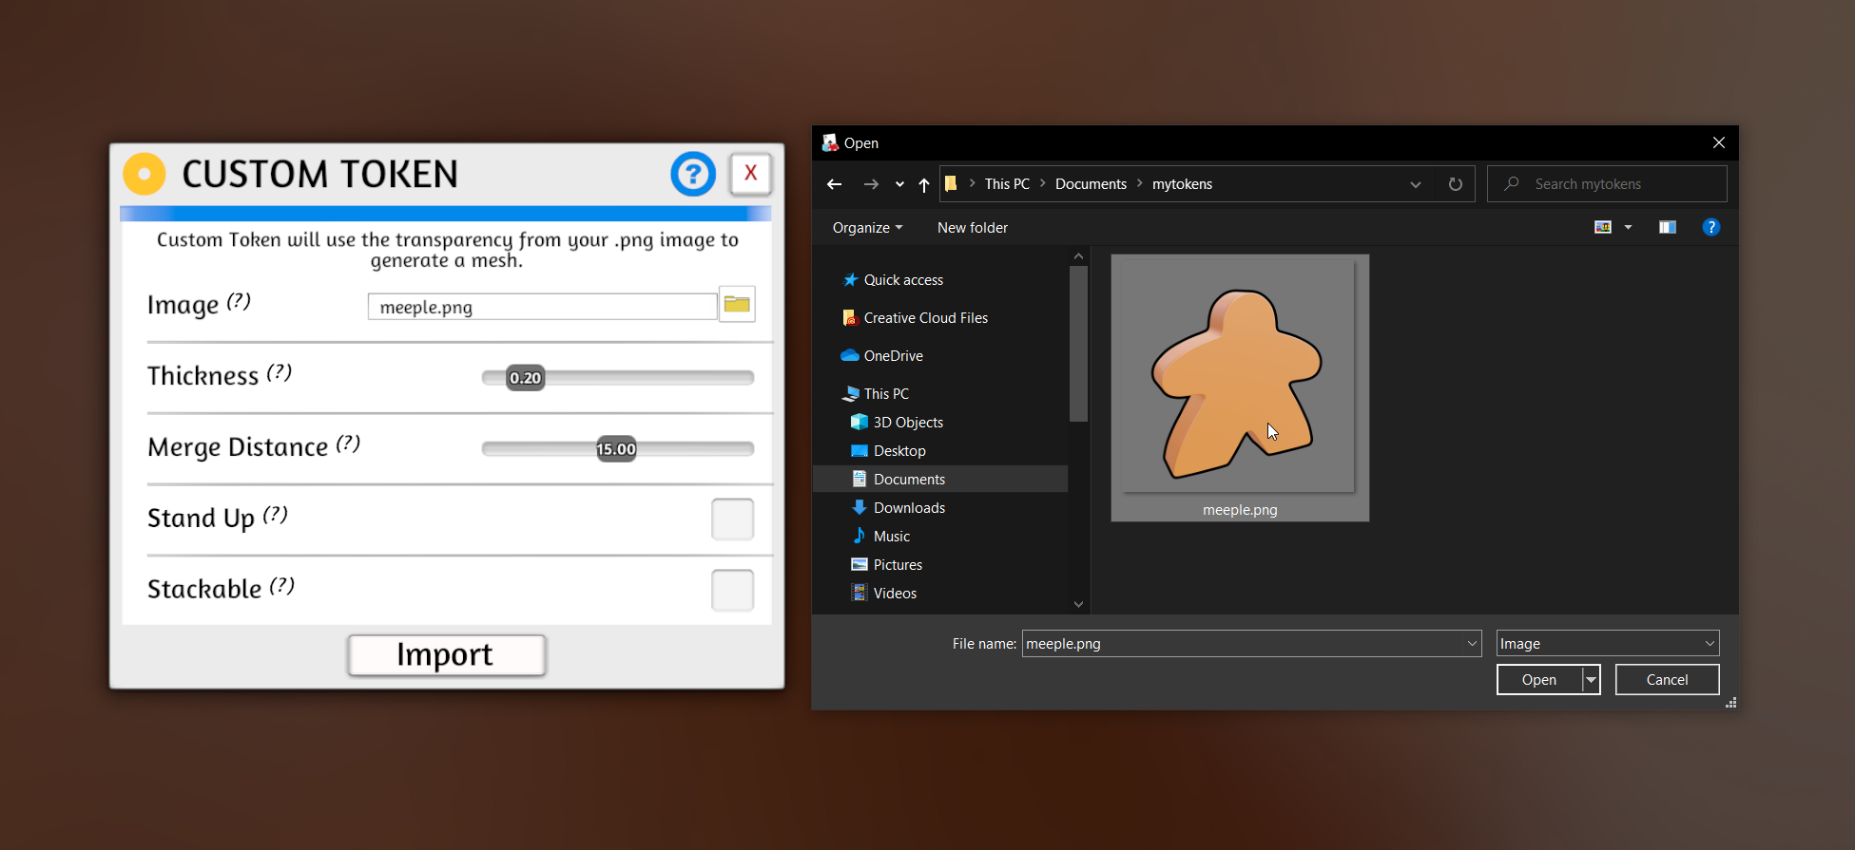Open the Image file type dropdown
Viewport: 1855px width, 850px height.
click(x=1608, y=644)
